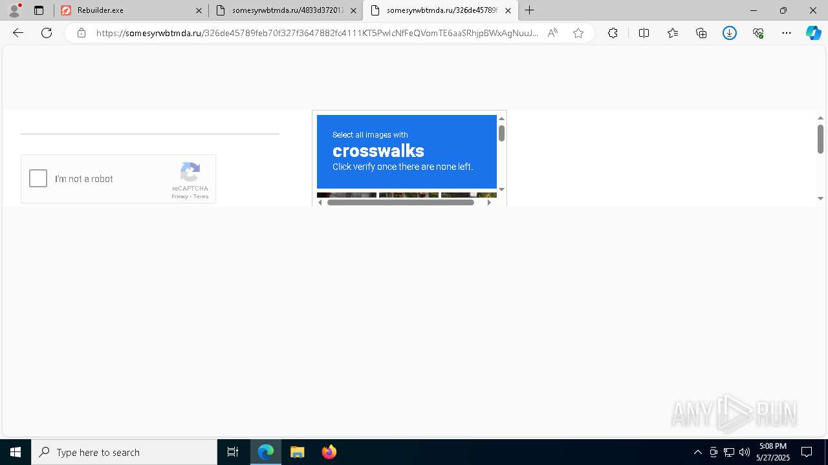Select the somesyrwbtmda.ru/326de tab
This screenshot has height=465, width=828.
(x=441, y=10)
